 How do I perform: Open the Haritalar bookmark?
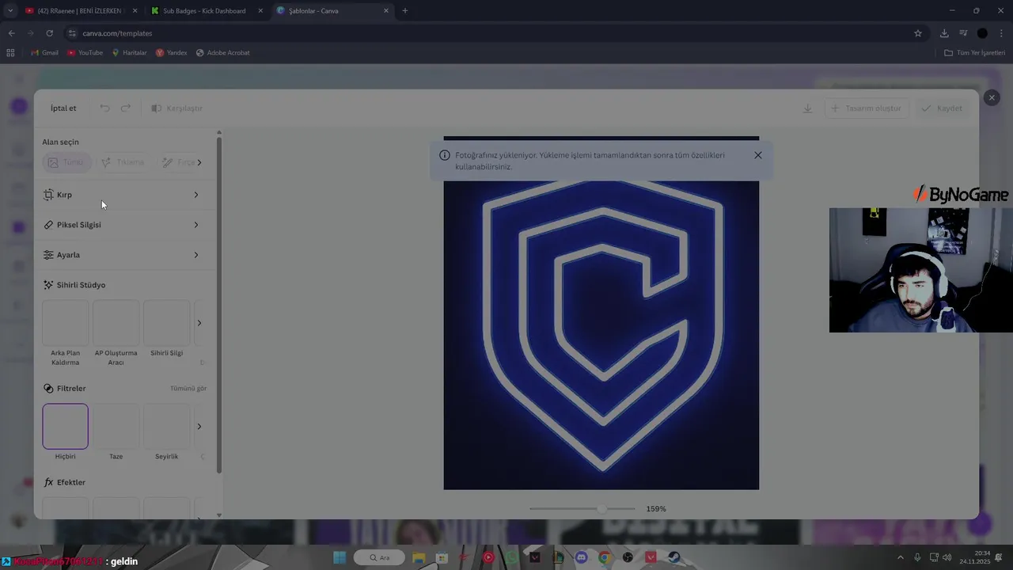tap(129, 53)
